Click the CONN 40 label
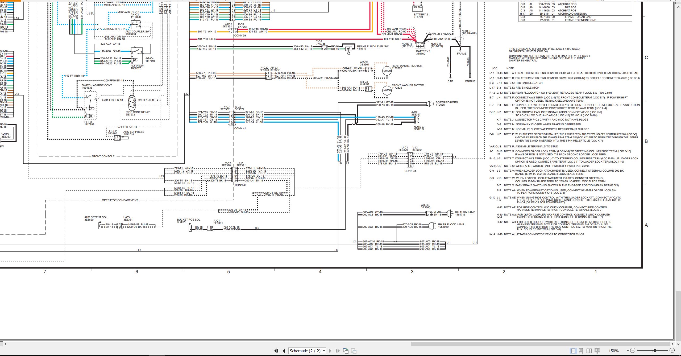The image size is (681, 356). pyautogui.click(x=240, y=185)
